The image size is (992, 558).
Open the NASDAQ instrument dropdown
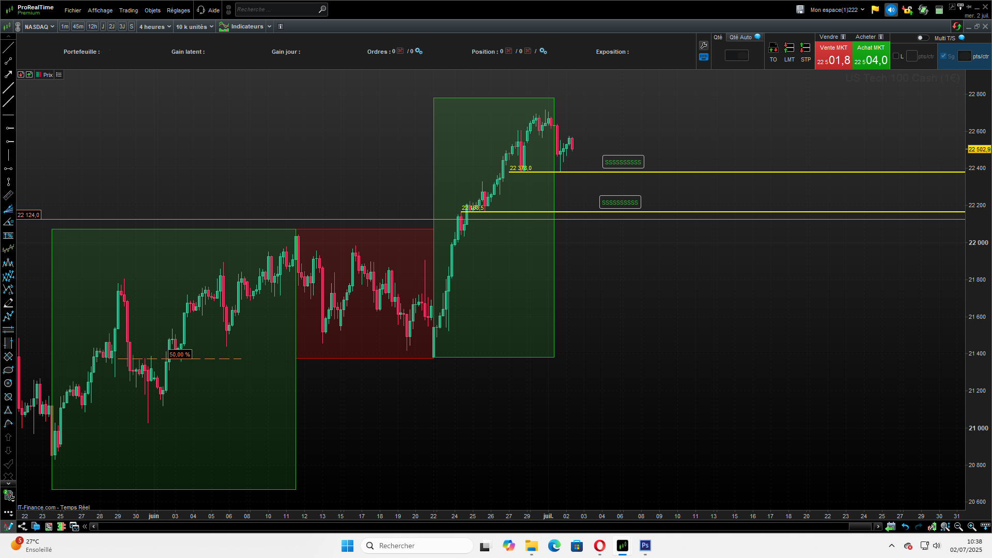pos(39,27)
